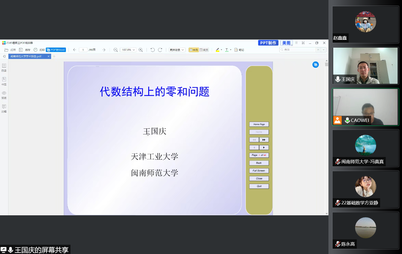Rotate page counterclockwise

click(x=152, y=50)
